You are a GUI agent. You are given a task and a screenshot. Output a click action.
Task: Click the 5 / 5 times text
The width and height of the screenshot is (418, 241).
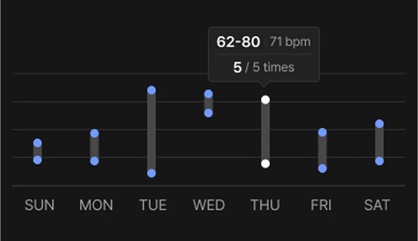coord(264,67)
